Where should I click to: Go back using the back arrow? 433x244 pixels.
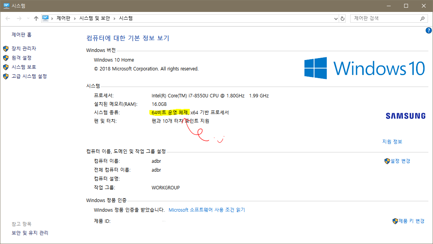tap(8, 18)
